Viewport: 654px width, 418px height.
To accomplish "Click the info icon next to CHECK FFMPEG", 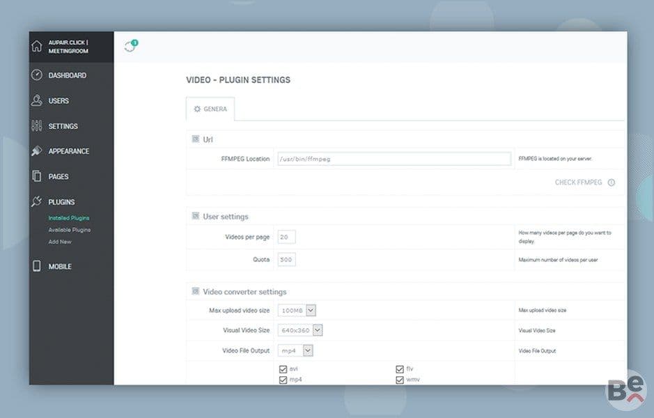I will point(612,183).
